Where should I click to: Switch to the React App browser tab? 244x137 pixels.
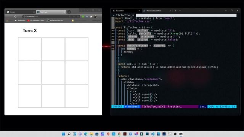pyautogui.click(x=51, y=12)
